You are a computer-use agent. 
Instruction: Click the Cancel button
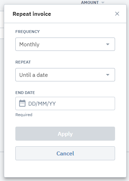tap(65, 153)
